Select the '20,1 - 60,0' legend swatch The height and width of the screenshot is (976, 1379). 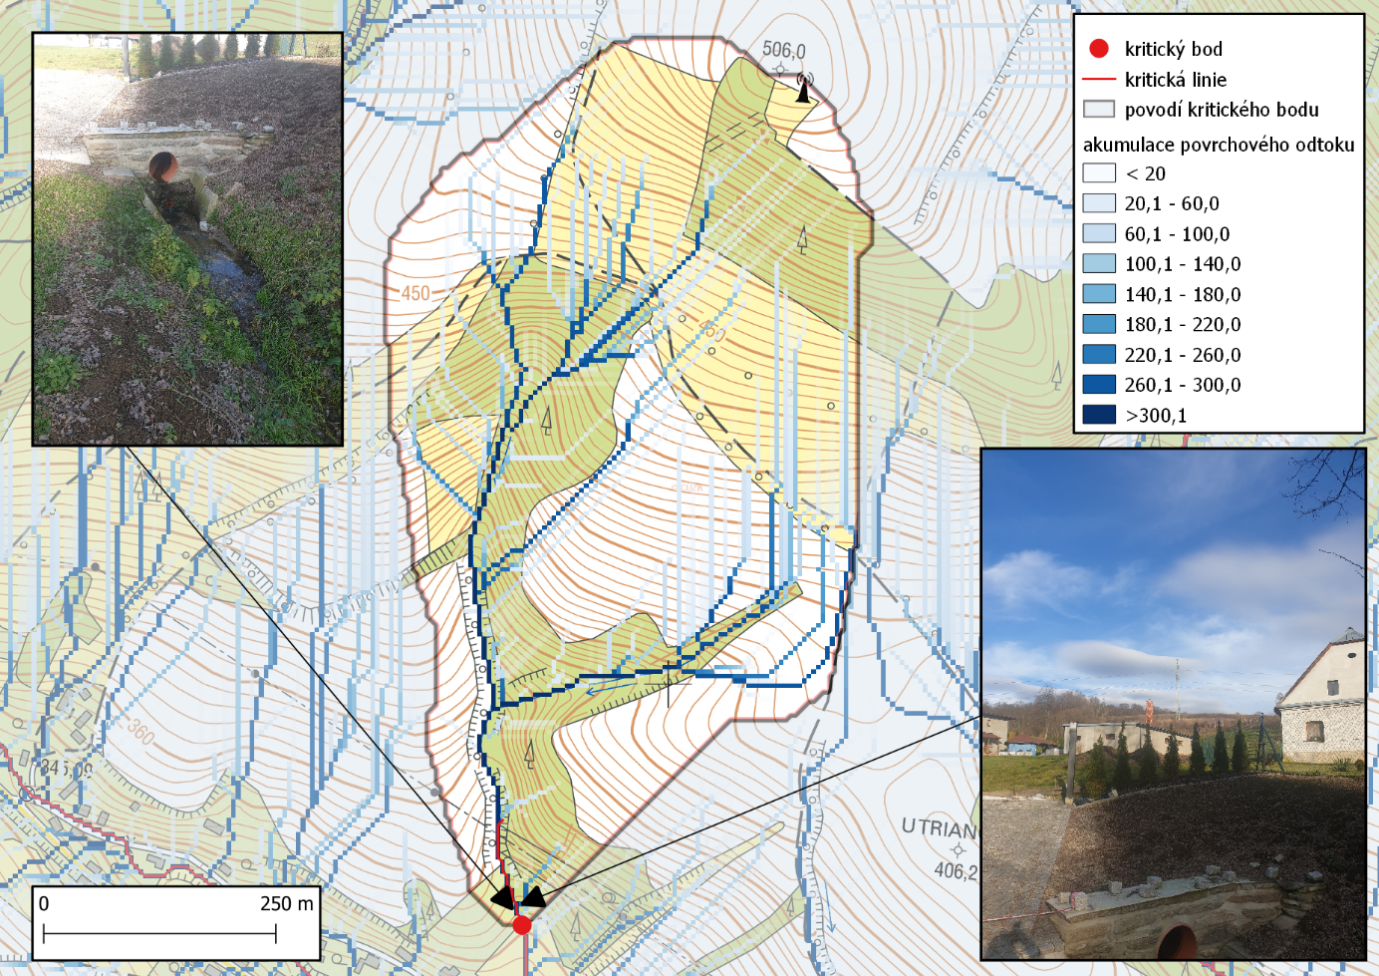[1099, 202]
